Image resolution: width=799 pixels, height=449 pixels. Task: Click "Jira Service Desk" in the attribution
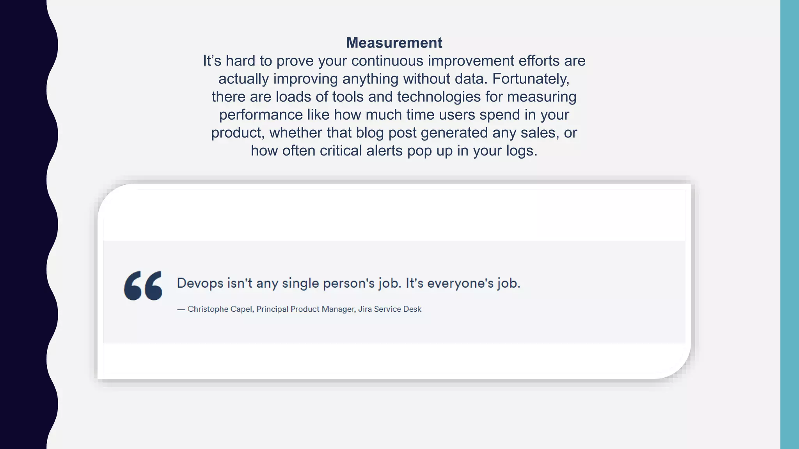pyautogui.click(x=390, y=309)
